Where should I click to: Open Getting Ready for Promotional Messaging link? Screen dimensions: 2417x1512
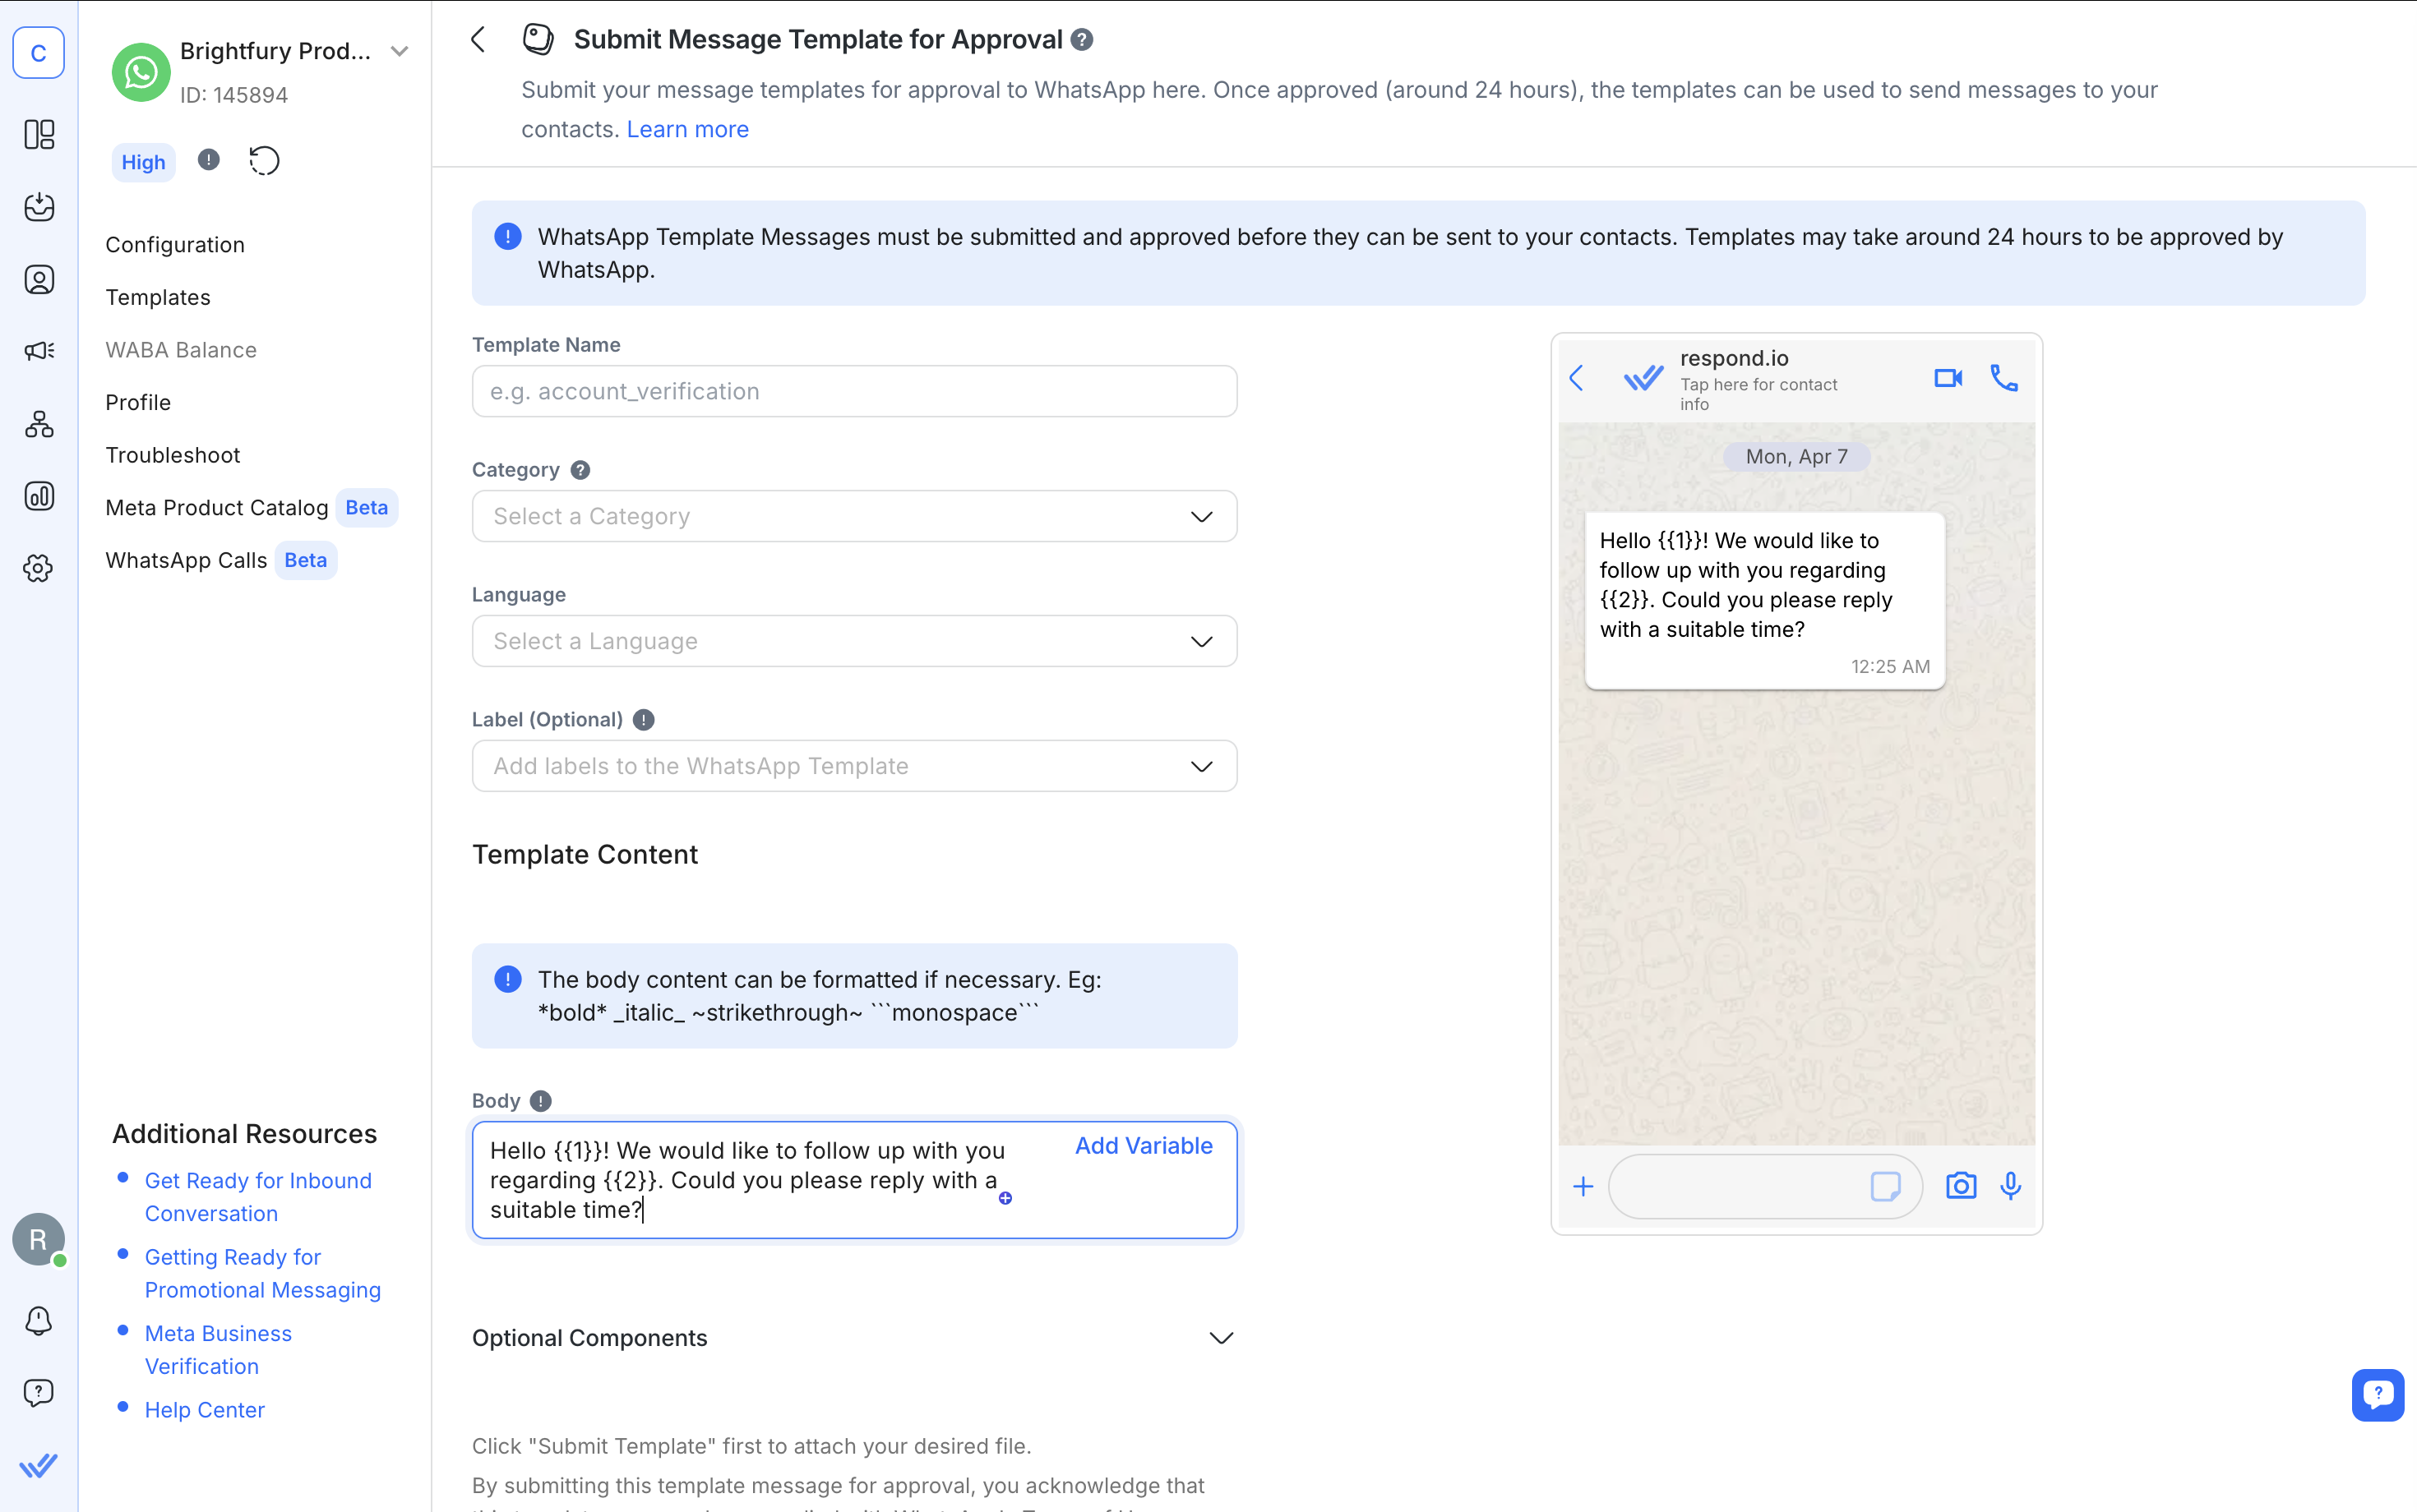click(x=263, y=1273)
